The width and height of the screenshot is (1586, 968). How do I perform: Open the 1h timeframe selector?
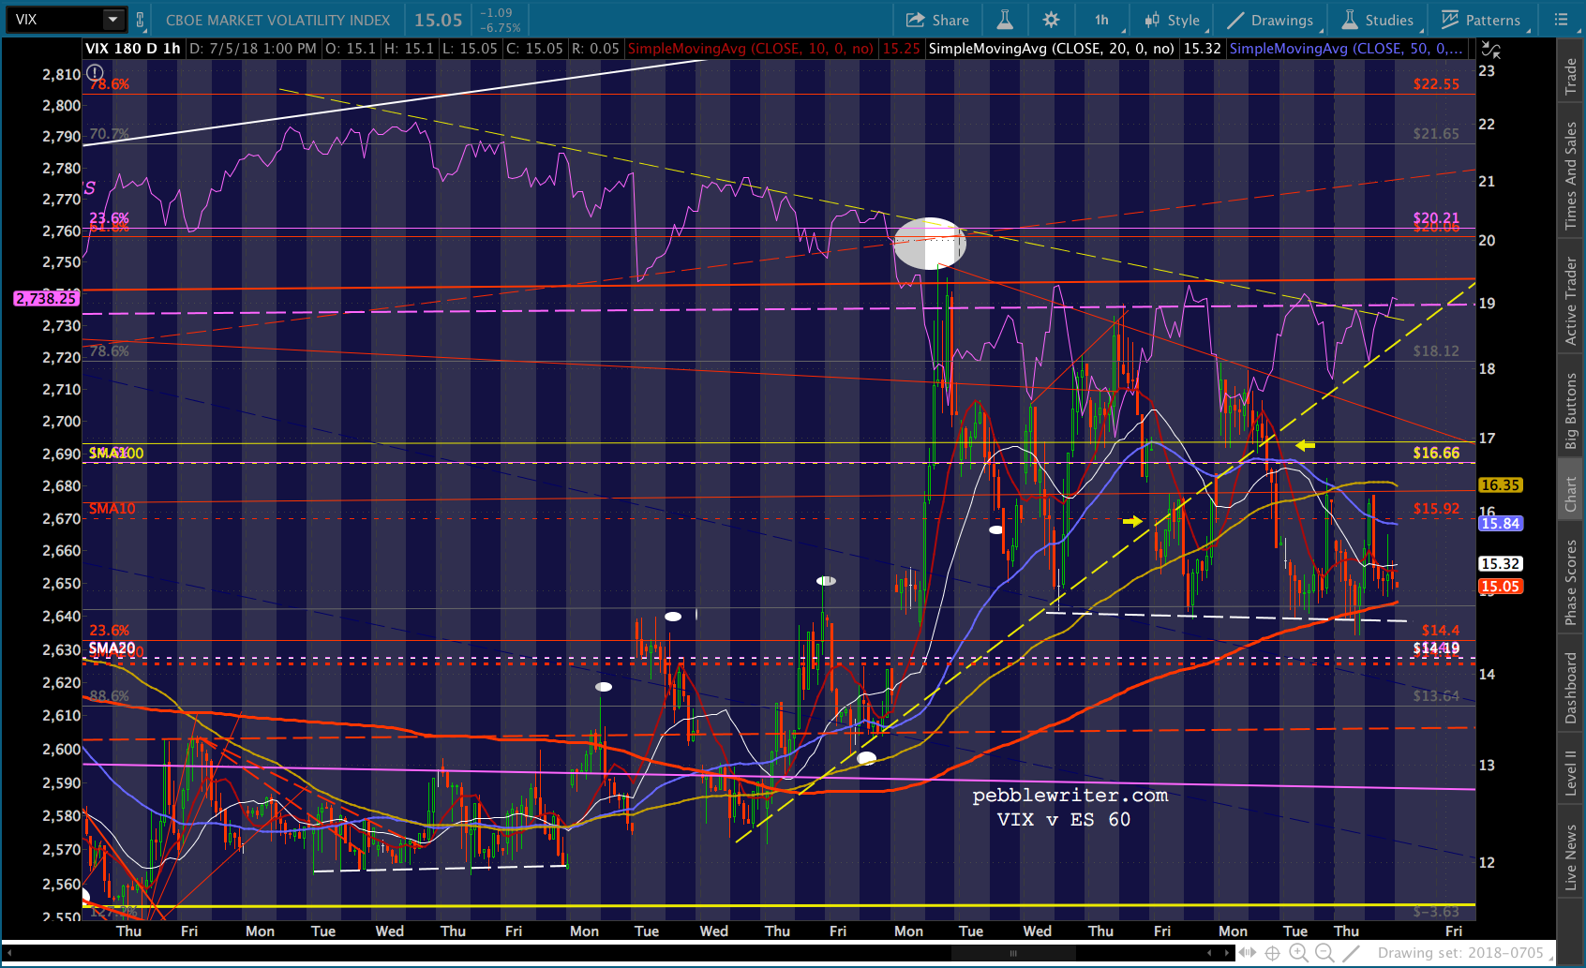tap(1101, 20)
